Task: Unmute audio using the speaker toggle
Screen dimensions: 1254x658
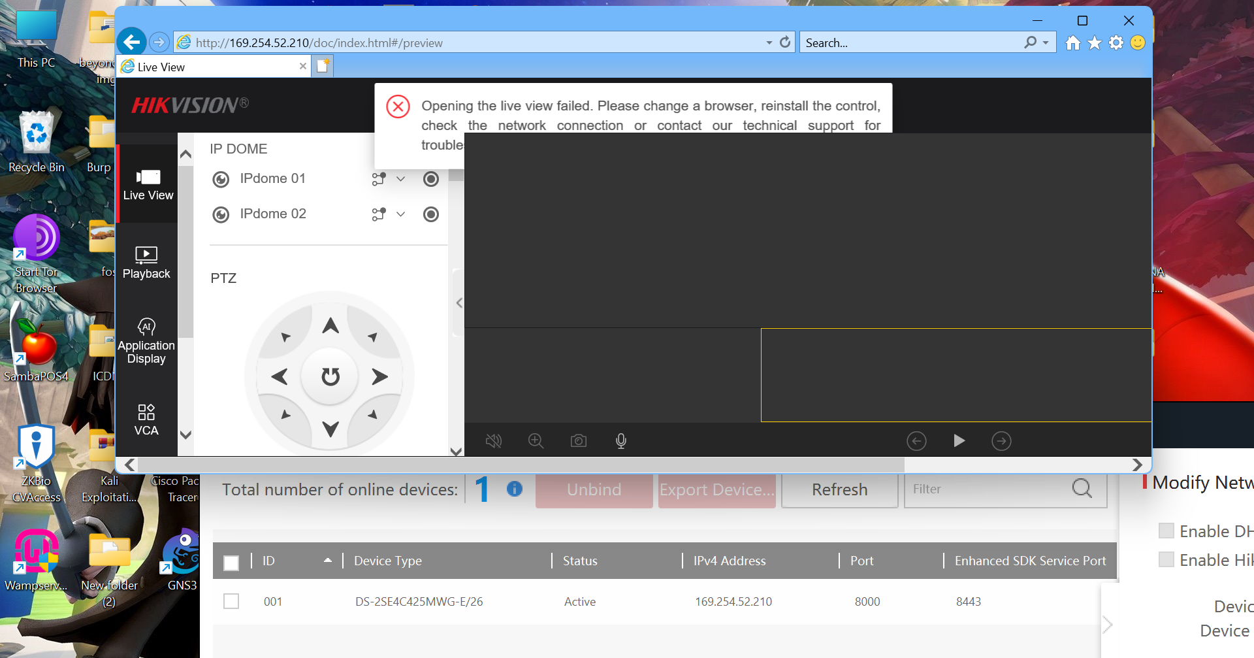Action: coord(494,440)
